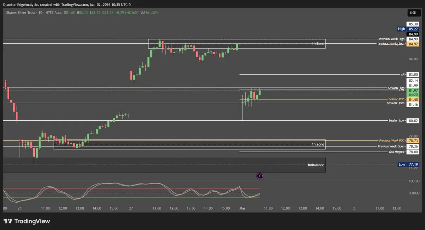Click the 81.16 price label
Viewport: 425px width, 230px height.
pyautogui.click(x=413, y=105)
